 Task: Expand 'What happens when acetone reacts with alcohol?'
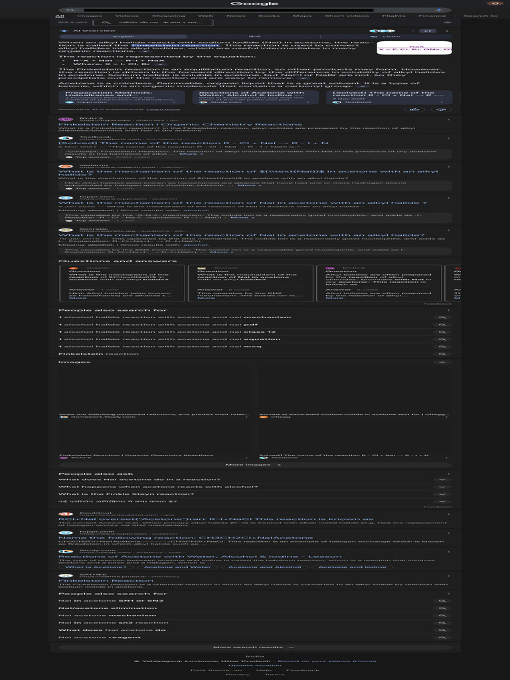tap(254, 487)
